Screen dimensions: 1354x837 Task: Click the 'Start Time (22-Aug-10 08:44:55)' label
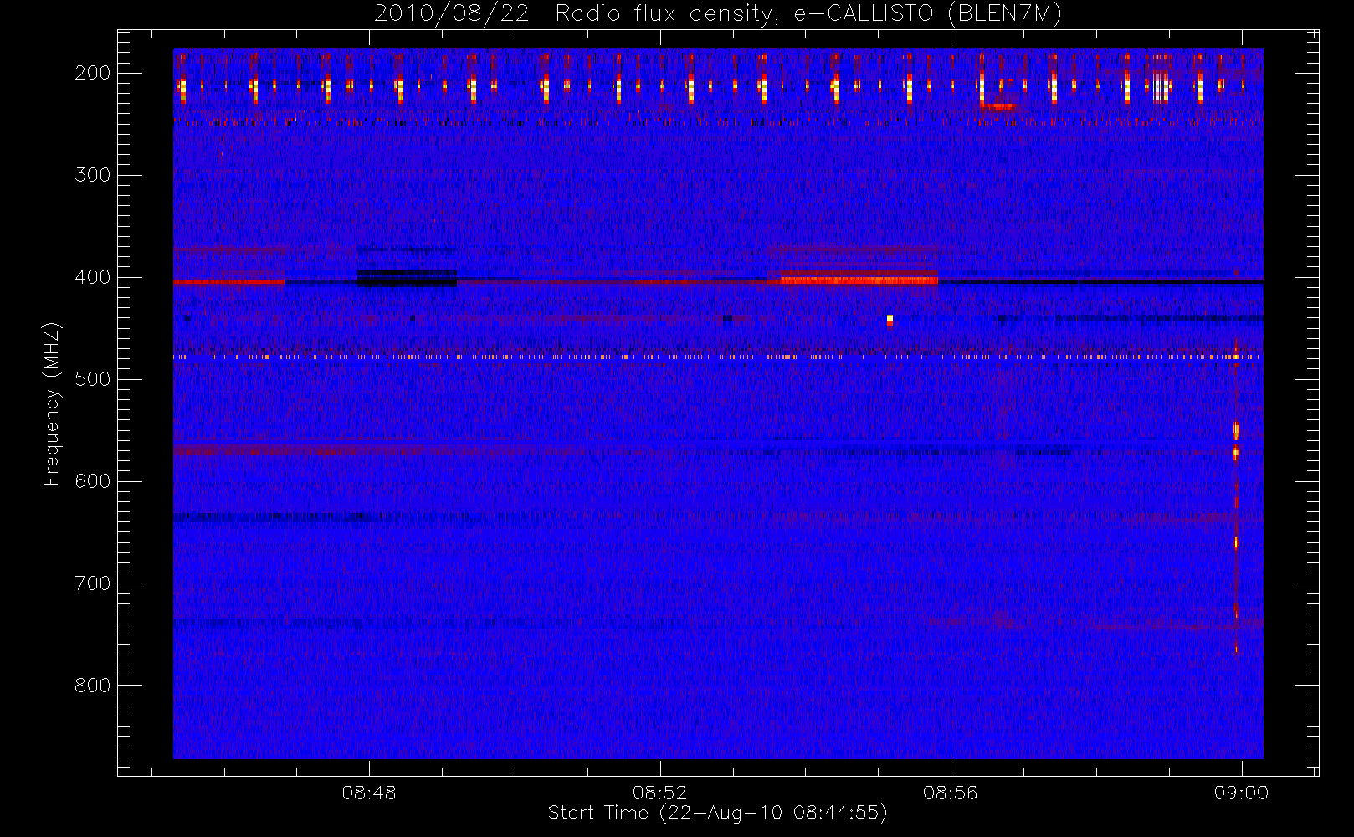click(717, 813)
